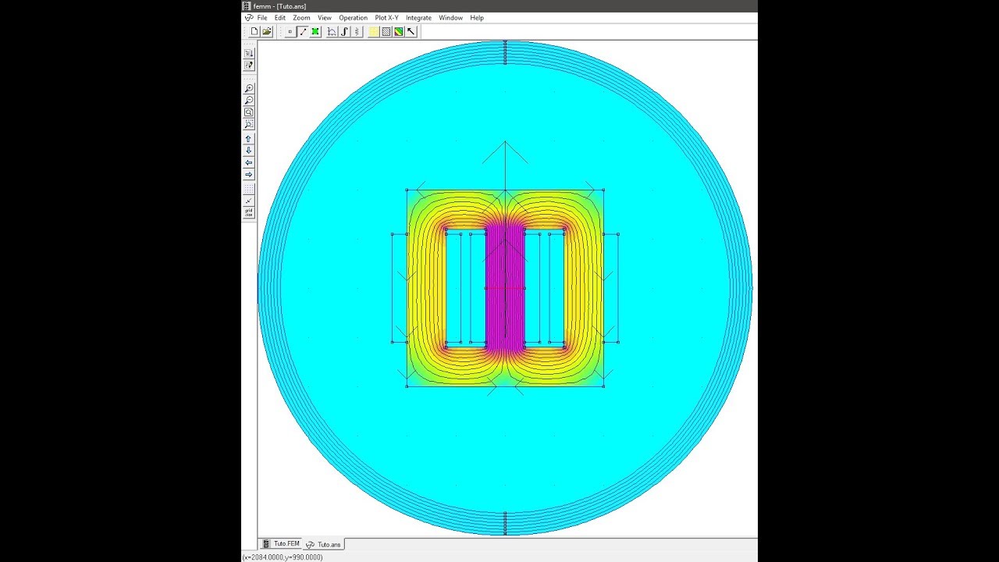Toggle show grid dots icon
This screenshot has height=562, width=999.
point(249,189)
